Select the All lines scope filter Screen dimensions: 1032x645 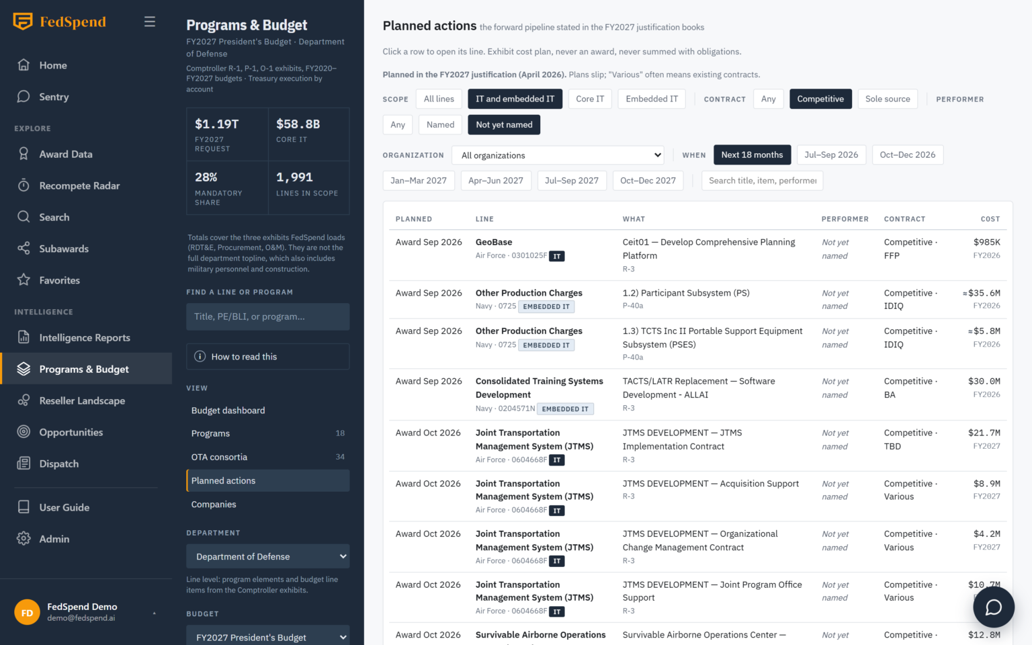(x=439, y=99)
